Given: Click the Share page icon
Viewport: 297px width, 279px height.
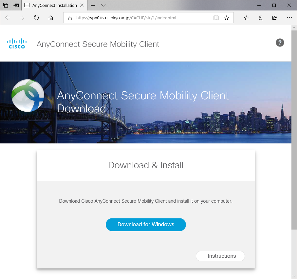Looking at the screenshot, I should pos(275,18).
